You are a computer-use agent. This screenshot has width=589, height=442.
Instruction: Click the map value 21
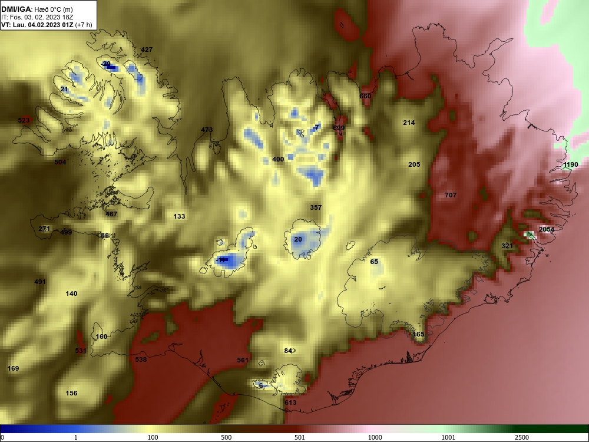click(64, 89)
